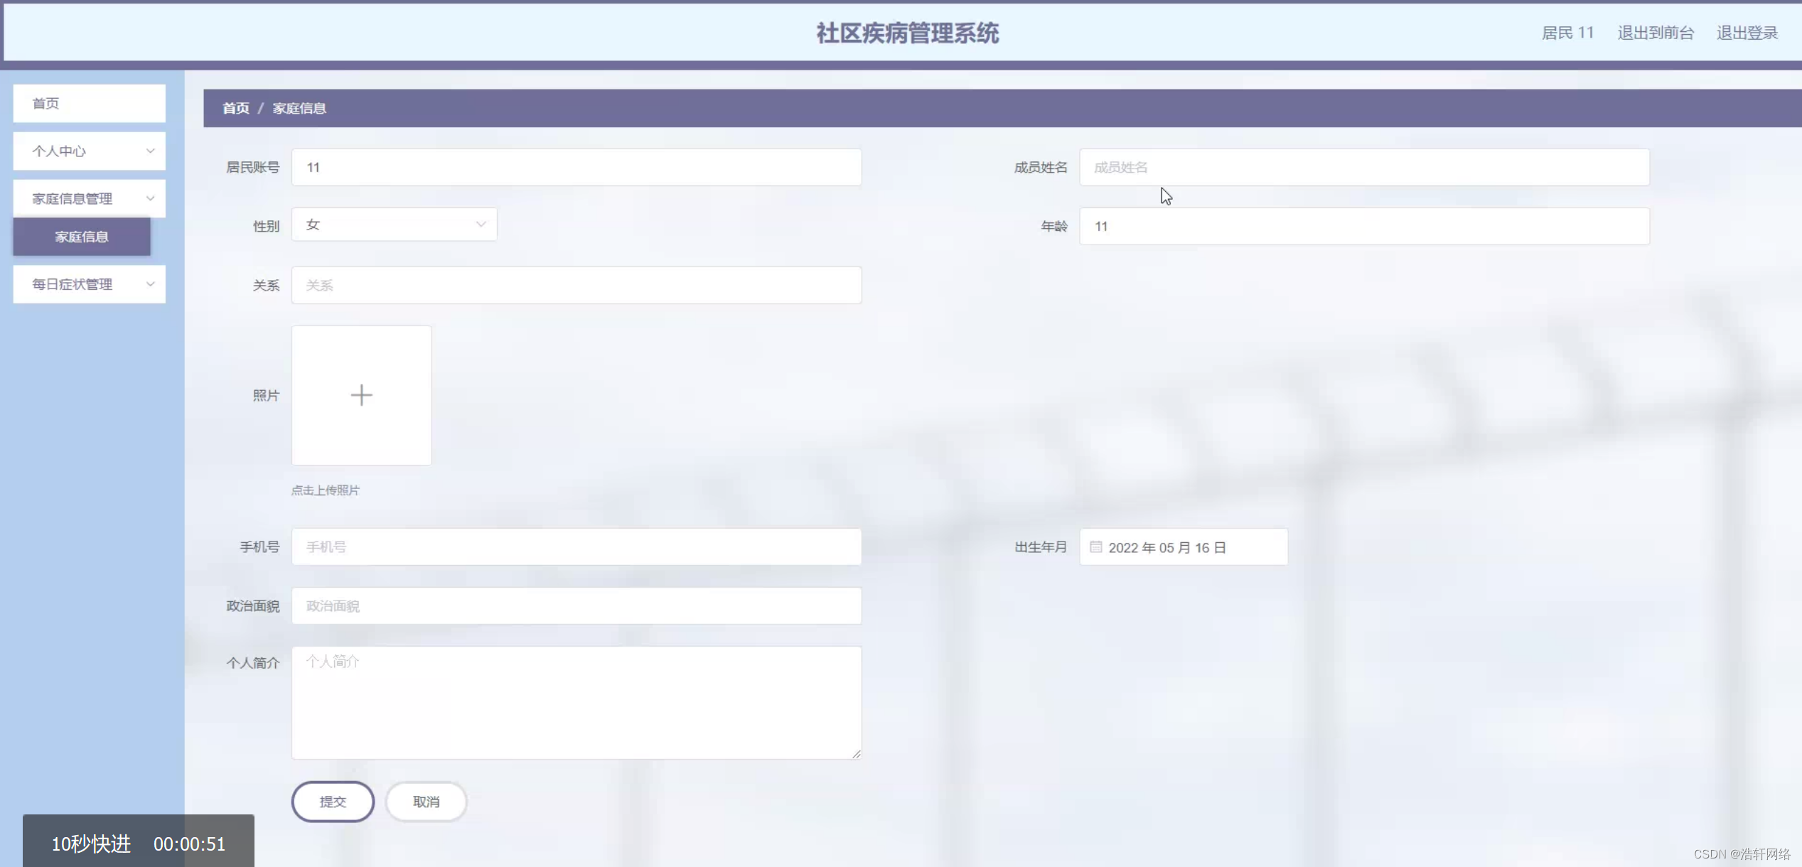Screen dimensions: 1802x867
Task: Click 退出登录 to log out
Action: 1747,32
